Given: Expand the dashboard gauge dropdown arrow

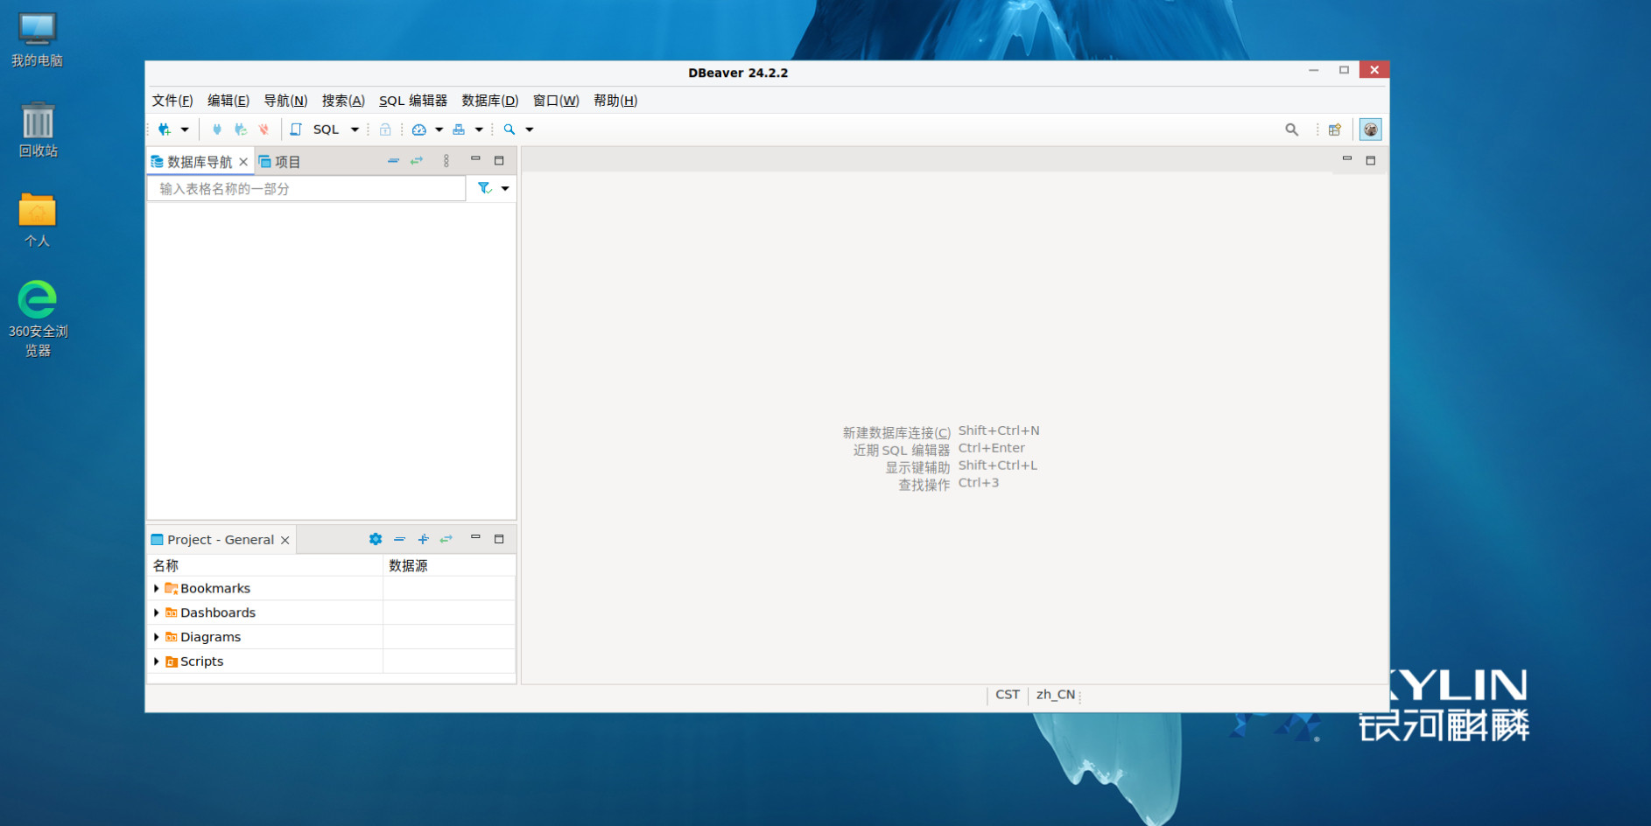Looking at the screenshot, I should (x=439, y=129).
